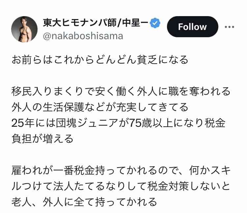Click last line 老人、外人に全て持ってかれる
This screenshot has height=213, width=247.
(x=84, y=202)
